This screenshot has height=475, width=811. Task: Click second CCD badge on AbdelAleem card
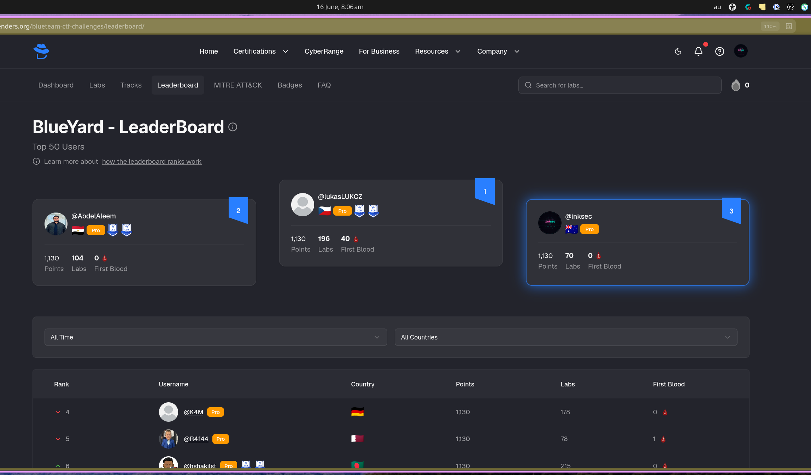(127, 230)
